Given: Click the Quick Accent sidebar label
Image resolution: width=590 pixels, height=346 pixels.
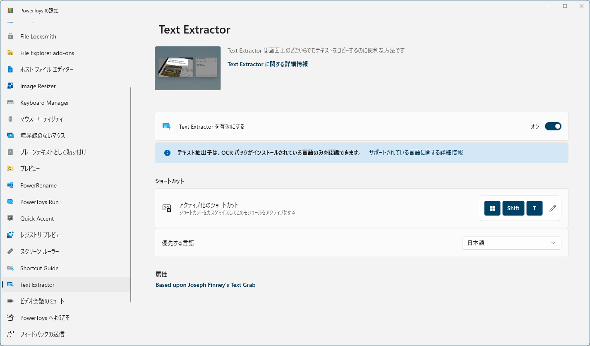Looking at the screenshot, I should point(37,219).
